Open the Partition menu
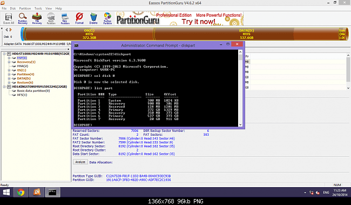The width and height of the screenshot is (351, 205). tap(25, 8)
